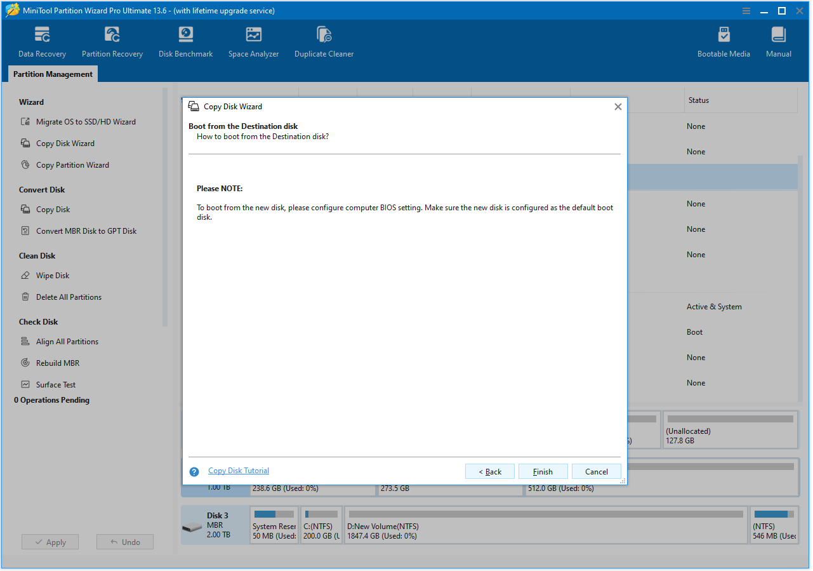Click the Clean Disk section heading
Viewport: 813px width, 571px height.
pos(37,256)
